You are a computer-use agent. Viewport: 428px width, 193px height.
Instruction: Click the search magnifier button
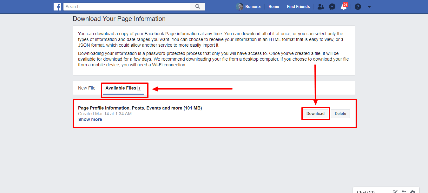click(x=198, y=7)
